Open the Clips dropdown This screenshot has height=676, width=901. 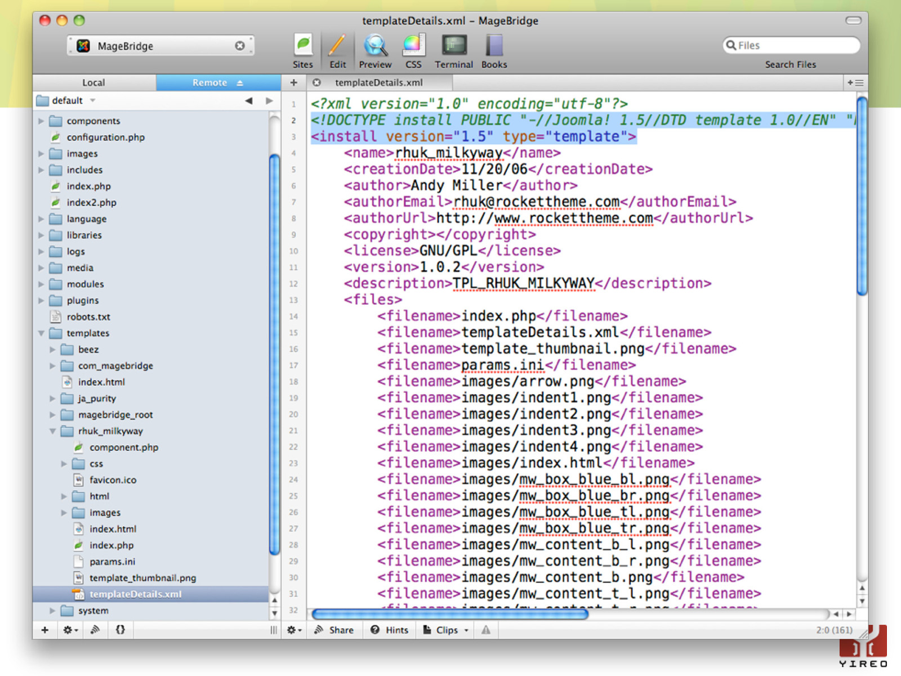[x=446, y=630]
